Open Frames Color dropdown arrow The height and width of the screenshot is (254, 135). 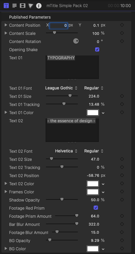pos(103,192)
